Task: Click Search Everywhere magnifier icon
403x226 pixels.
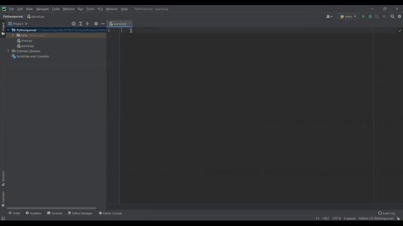Action: [392, 17]
